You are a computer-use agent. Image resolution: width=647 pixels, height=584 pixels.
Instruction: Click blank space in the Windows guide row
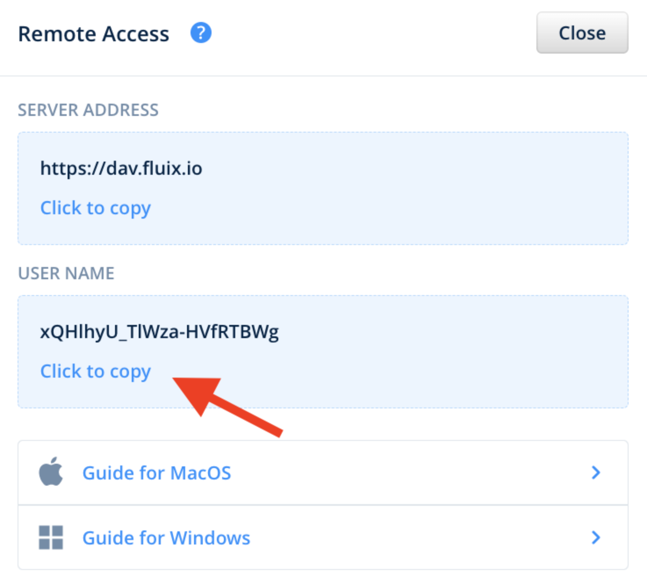(395, 538)
